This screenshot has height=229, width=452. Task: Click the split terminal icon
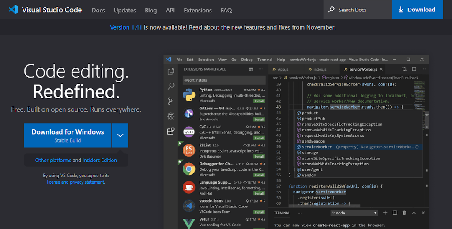click(x=395, y=213)
